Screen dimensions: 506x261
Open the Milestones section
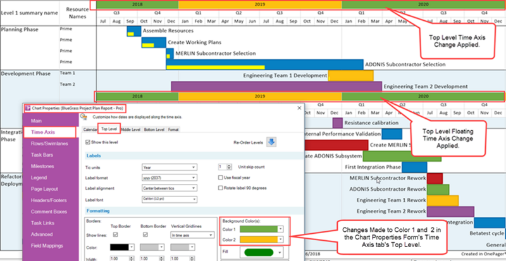click(42, 166)
